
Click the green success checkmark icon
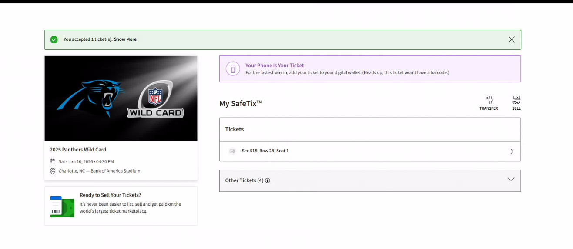pos(54,39)
